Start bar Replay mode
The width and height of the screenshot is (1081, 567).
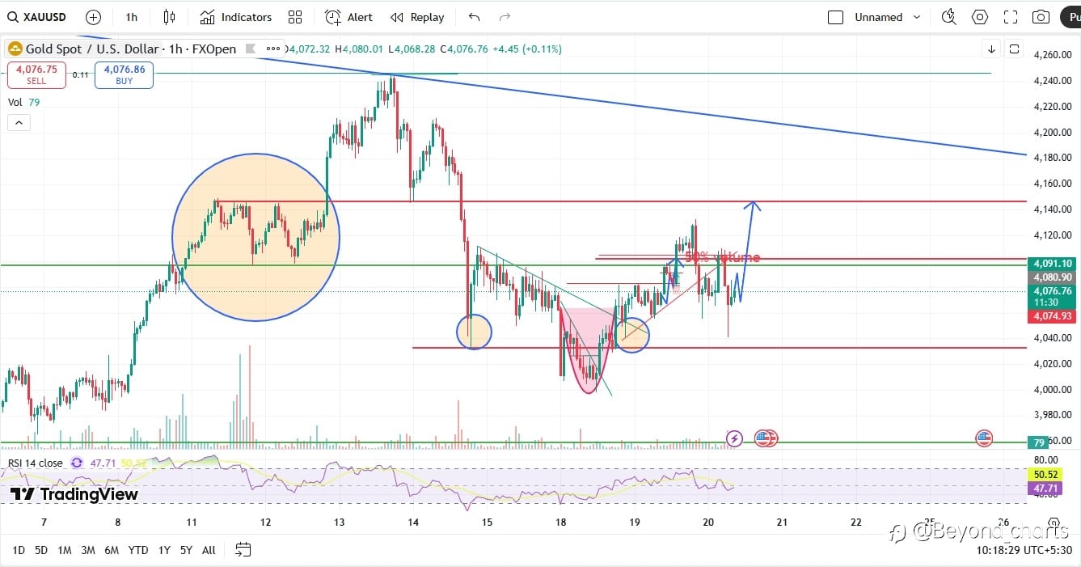417,17
